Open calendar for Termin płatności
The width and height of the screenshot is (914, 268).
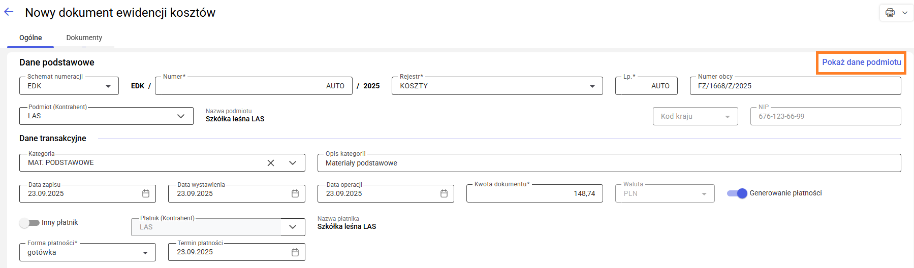(x=295, y=252)
